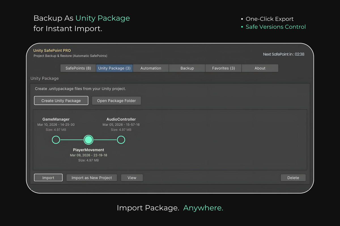Select the Unity Package (3) tab
The height and width of the screenshot is (226, 340).
click(114, 68)
